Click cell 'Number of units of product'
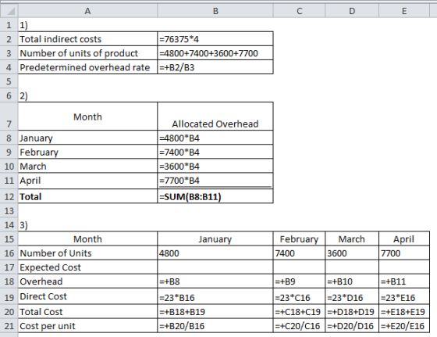Viewport: 437px width, 337px height. click(87, 53)
